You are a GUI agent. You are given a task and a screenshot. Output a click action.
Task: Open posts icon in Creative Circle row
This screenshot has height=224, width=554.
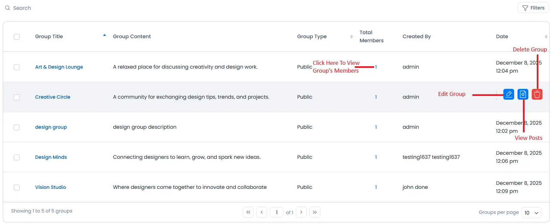[x=523, y=94]
